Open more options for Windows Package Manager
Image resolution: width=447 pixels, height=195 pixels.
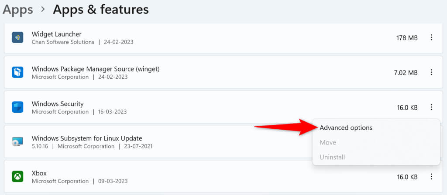click(x=431, y=72)
